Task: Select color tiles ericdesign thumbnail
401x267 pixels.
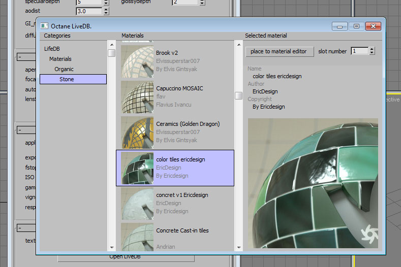Action: pos(137,168)
